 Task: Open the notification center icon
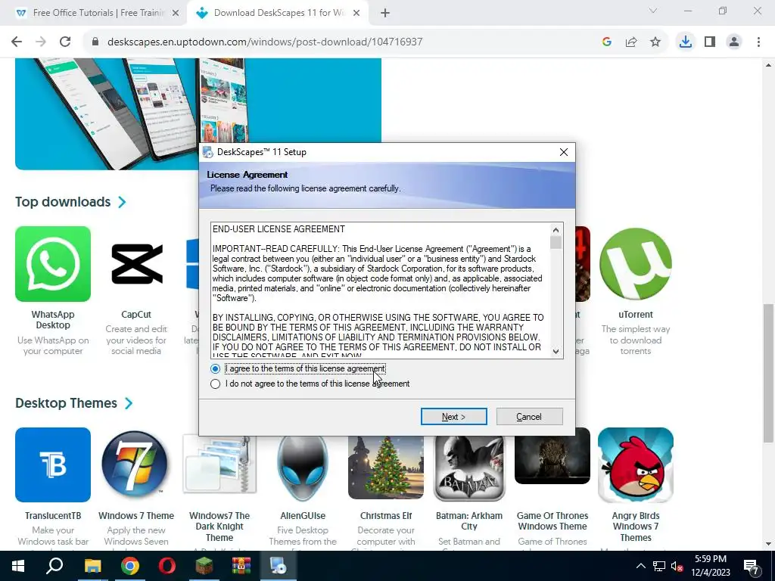coord(752,566)
